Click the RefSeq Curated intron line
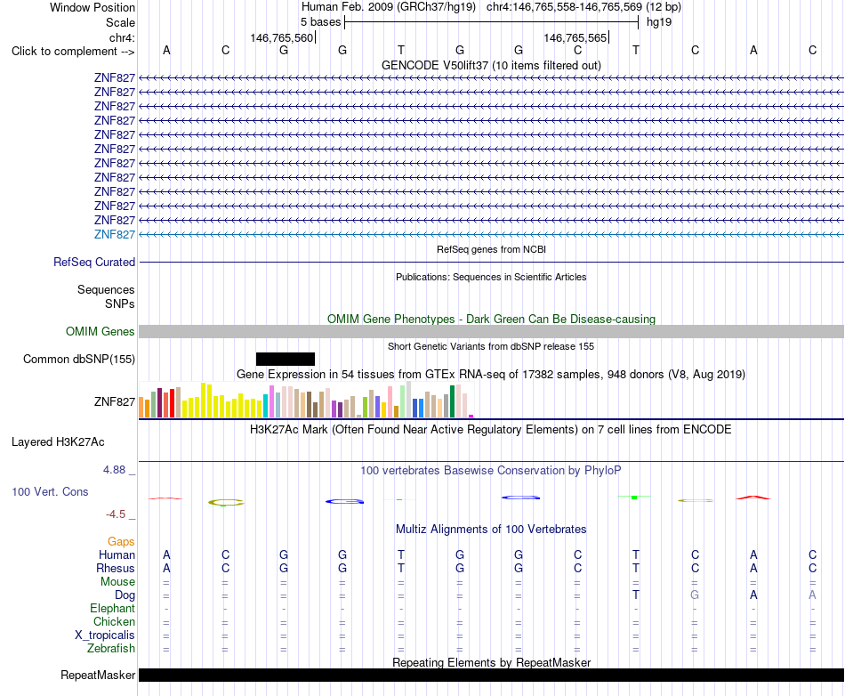Screen dimensions: 845x696 (491, 262)
